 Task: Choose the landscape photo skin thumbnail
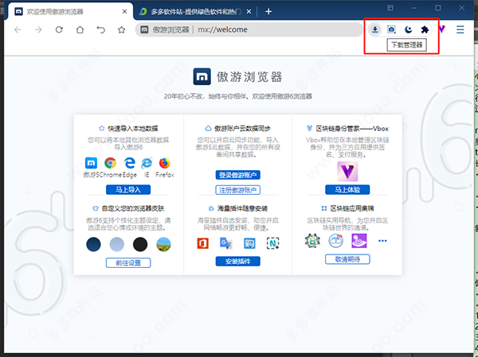(163, 244)
